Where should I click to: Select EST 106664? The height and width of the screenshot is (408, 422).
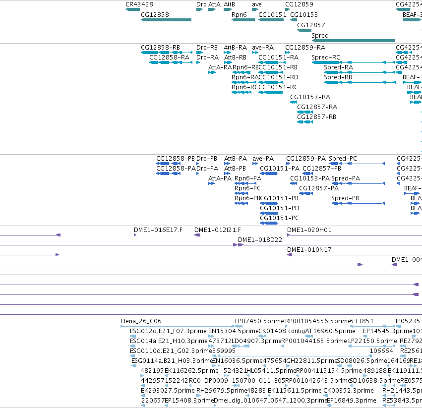(381, 351)
